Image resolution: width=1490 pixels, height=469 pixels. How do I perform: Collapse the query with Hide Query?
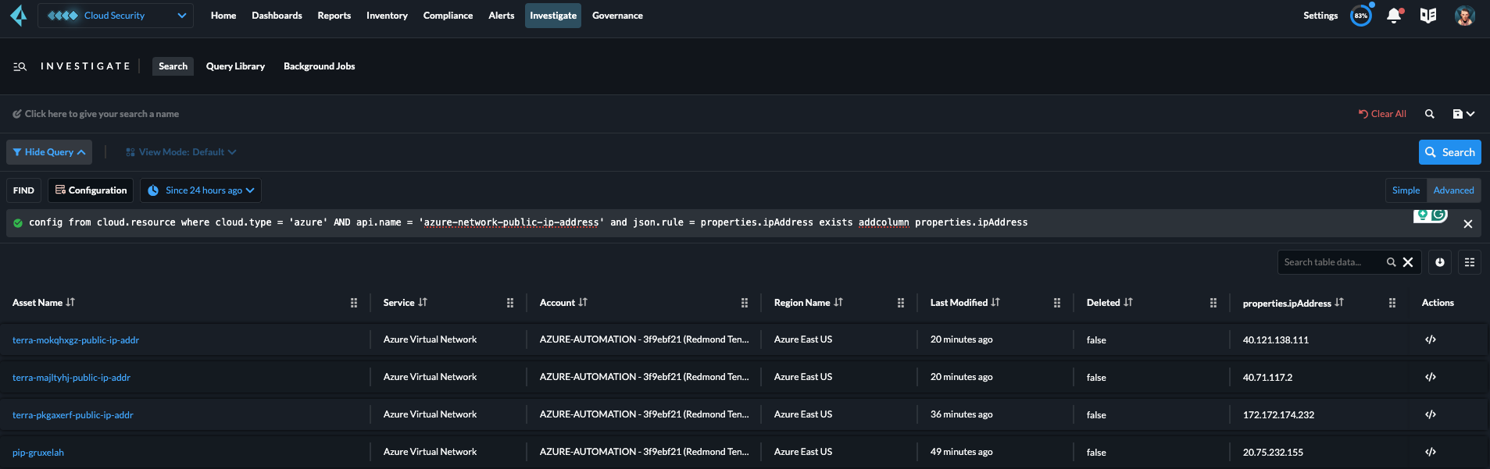pos(49,152)
